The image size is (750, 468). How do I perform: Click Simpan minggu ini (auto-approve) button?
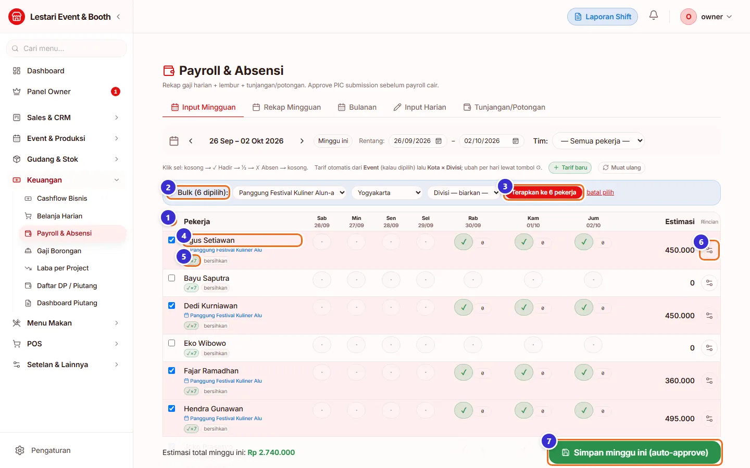pyautogui.click(x=635, y=453)
